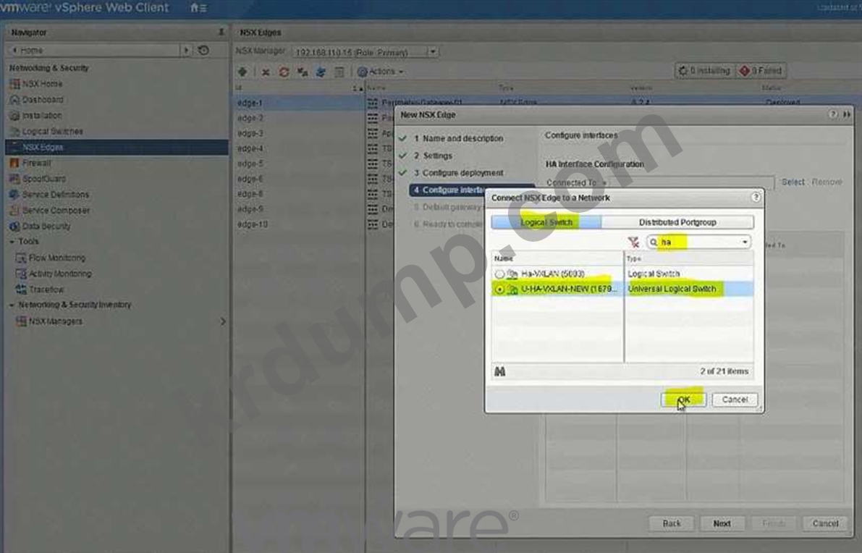Click Cancel in Connect NSX Edge dialog
Image resolution: width=862 pixels, height=553 pixels.
735,400
